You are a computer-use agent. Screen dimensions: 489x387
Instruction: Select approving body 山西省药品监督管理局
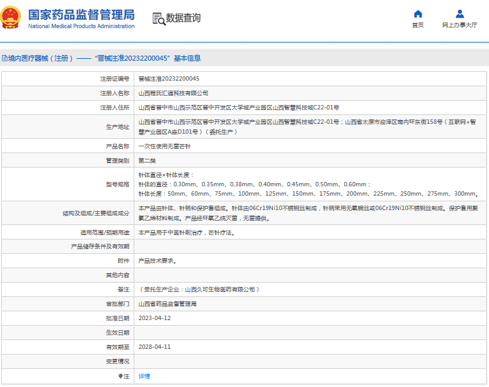click(167, 304)
